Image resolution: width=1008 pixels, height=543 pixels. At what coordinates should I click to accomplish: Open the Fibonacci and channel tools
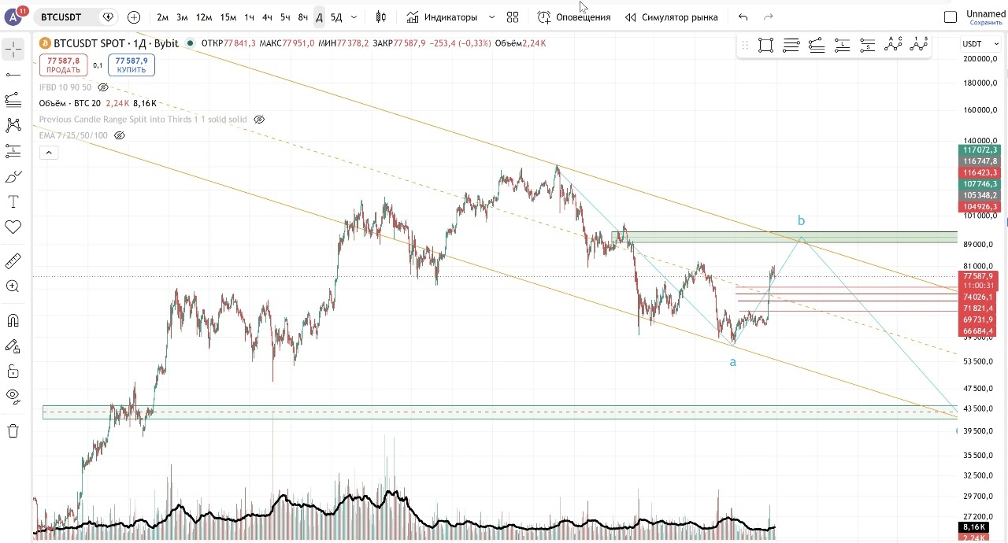pos(13,99)
